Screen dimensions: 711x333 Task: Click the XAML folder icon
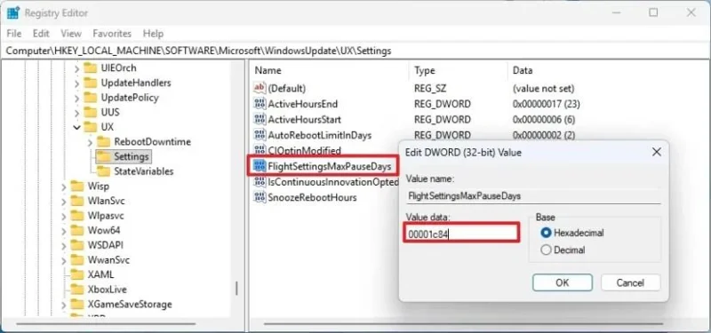point(77,274)
